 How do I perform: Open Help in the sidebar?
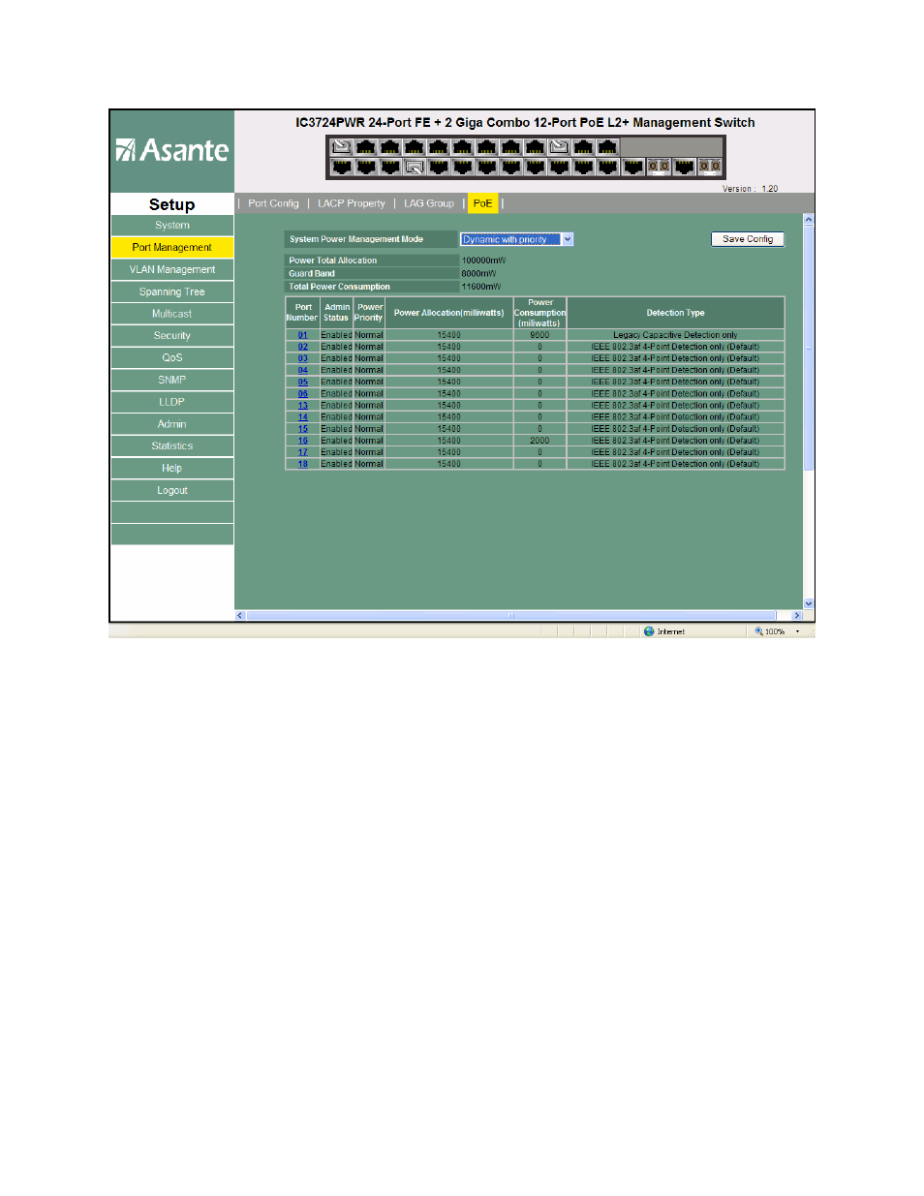pos(172,469)
